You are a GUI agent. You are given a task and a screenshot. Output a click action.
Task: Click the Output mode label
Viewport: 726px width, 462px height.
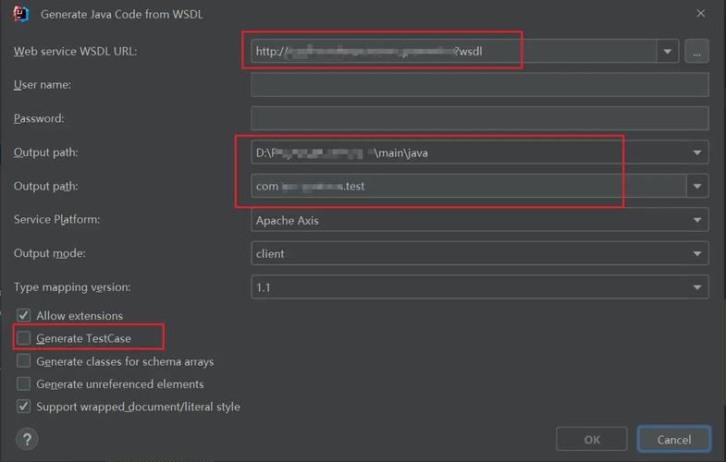tap(50, 253)
